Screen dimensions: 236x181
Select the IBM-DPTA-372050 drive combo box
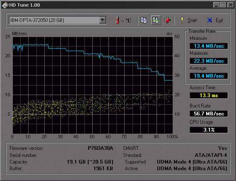[58, 20]
